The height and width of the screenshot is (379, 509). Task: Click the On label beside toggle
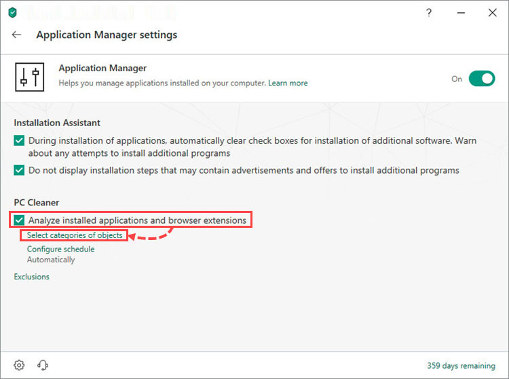[x=457, y=79]
